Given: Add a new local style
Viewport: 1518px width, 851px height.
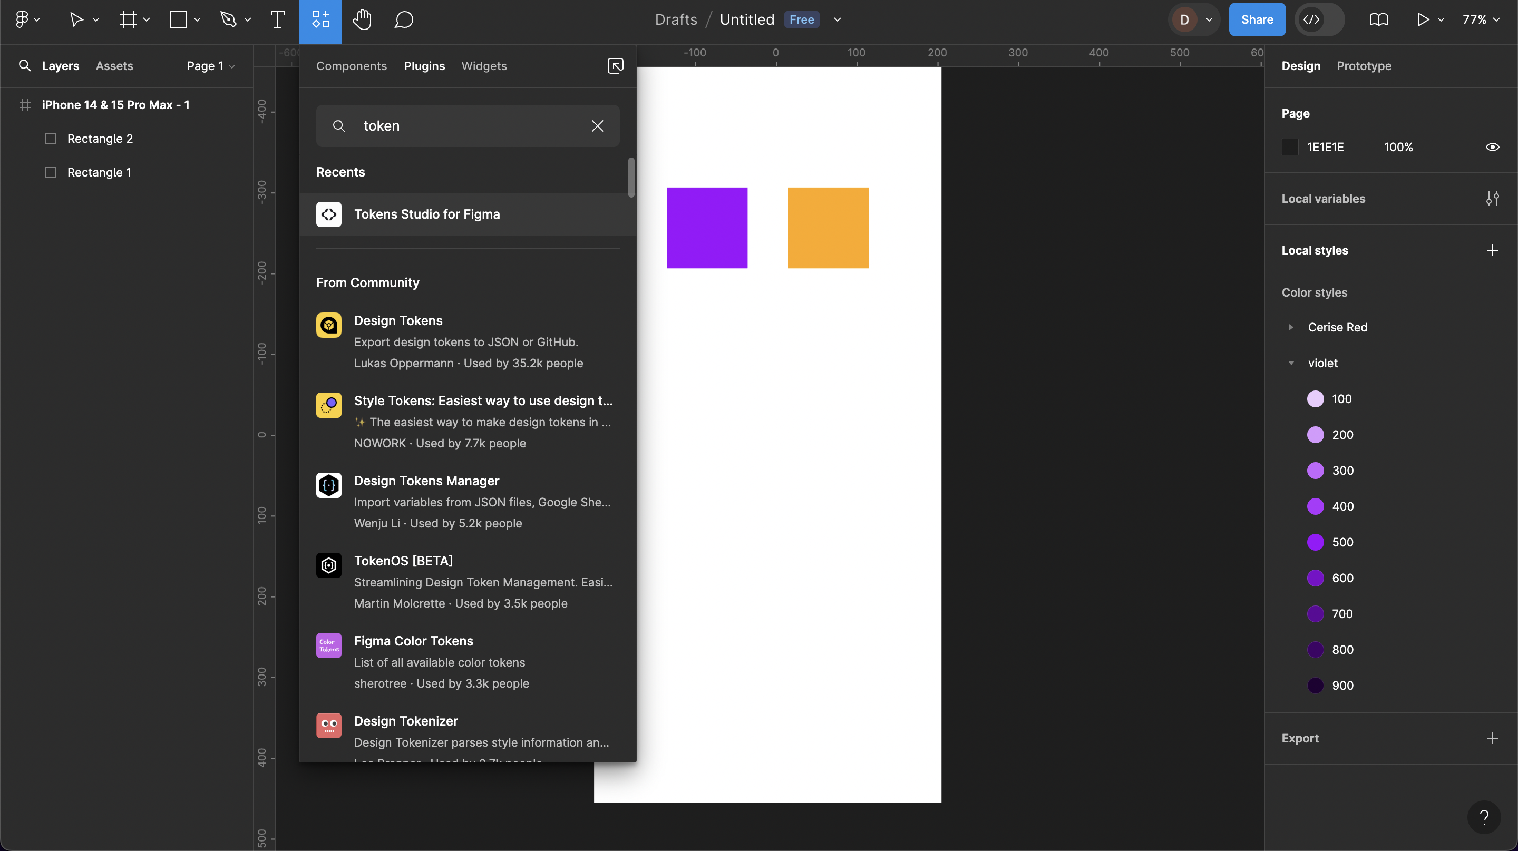Looking at the screenshot, I should click(x=1492, y=250).
